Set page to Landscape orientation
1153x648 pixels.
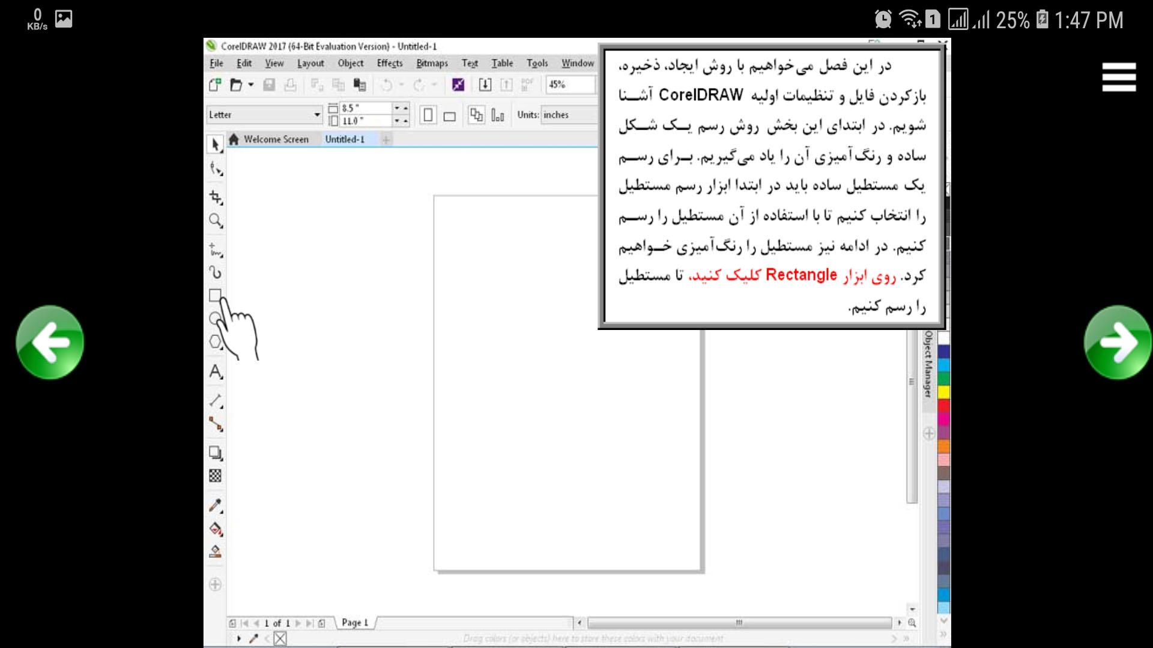pos(449,116)
